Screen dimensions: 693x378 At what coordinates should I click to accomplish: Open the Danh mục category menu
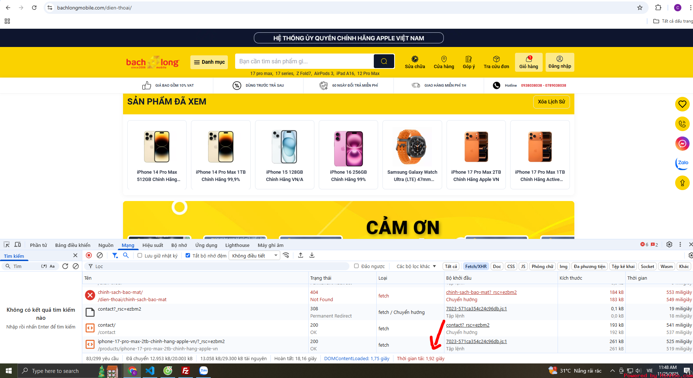click(209, 62)
